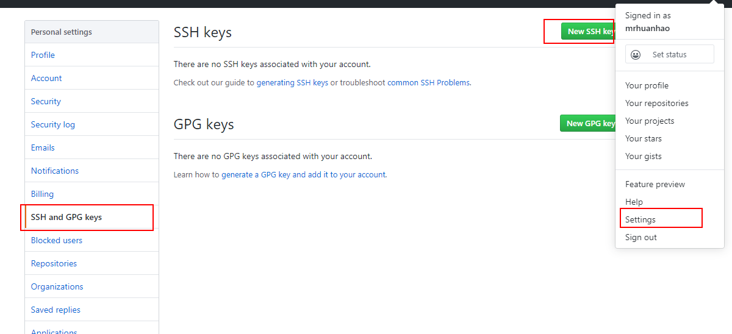Click the smiley icon in Set status
This screenshot has width=732, height=334.
(x=636, y=54)
